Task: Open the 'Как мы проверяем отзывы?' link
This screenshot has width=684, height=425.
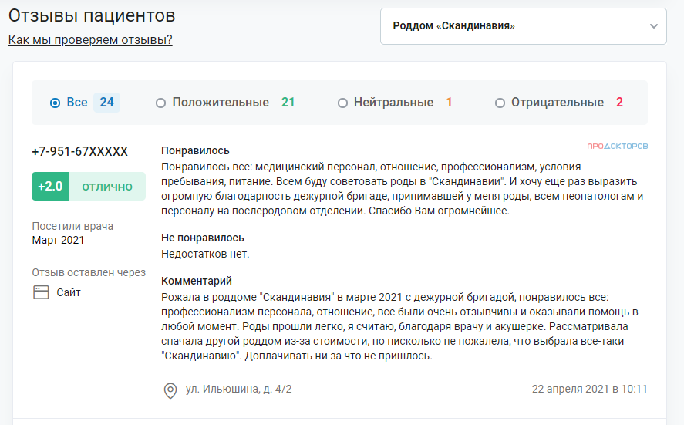Action: tap(90, 39)
